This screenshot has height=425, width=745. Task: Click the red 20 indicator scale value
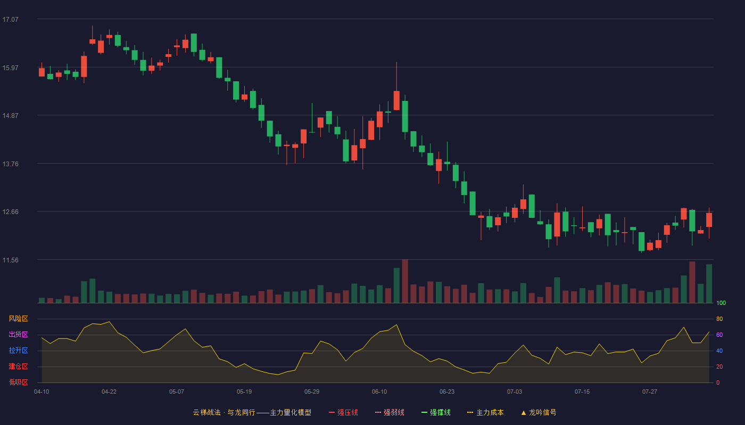(719, 367)
